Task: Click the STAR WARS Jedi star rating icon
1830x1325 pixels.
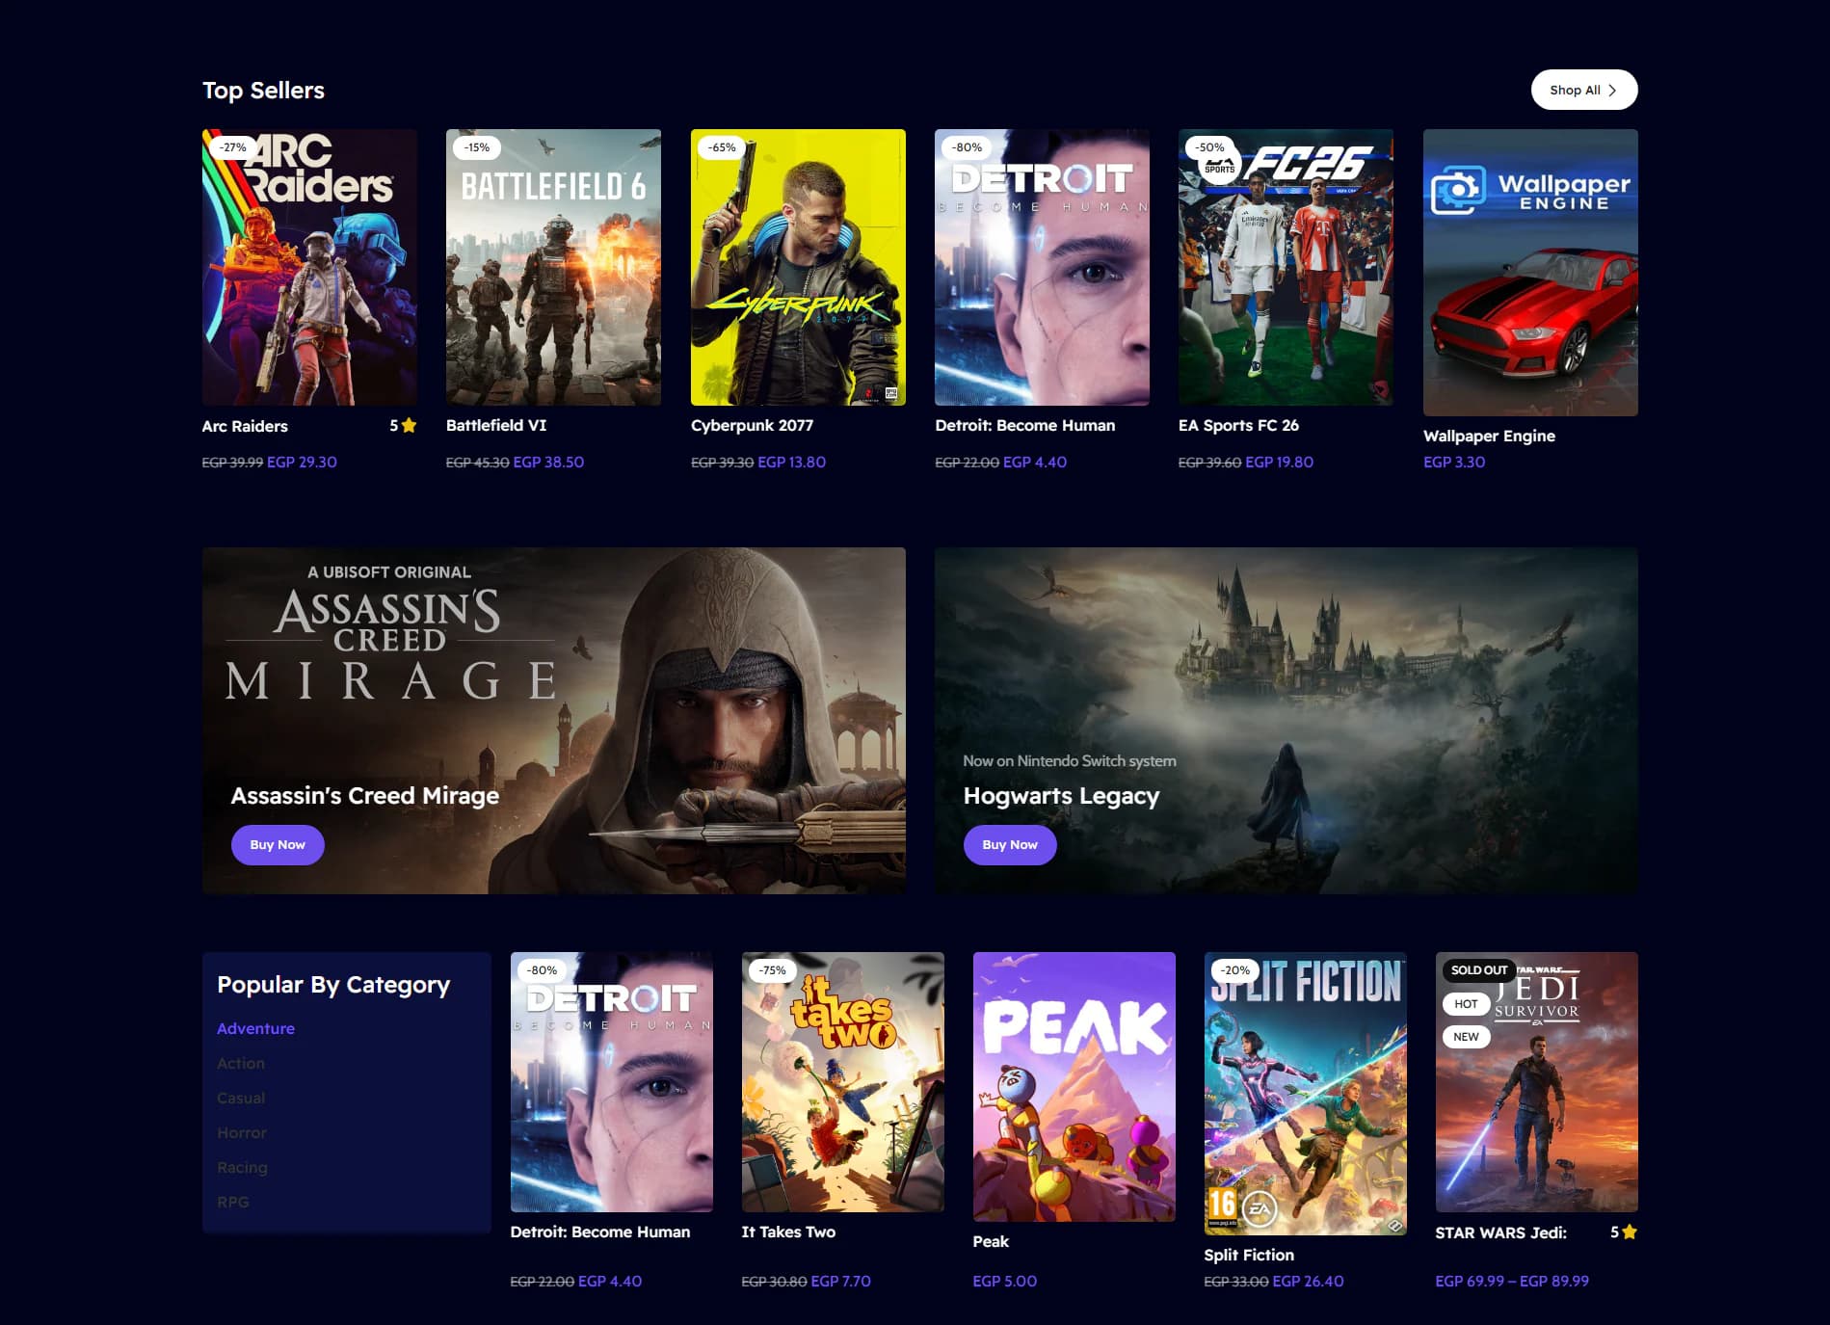Action: point(1630,1232)
